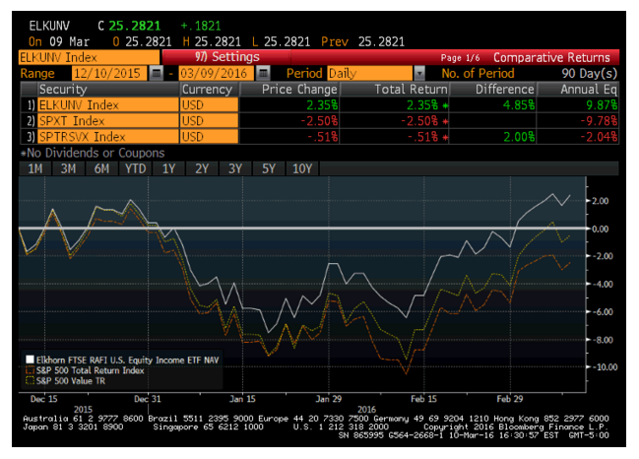Switch to the 1M time range
Viewport: 639px width, 459px height.
coord(34,168)
